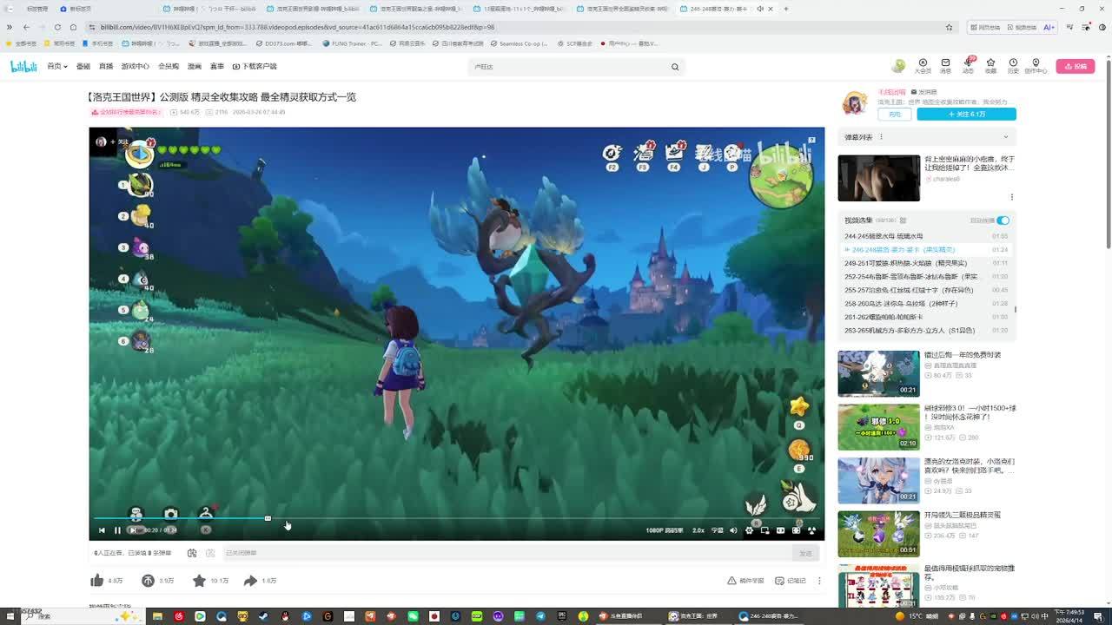Viewport: 1112px width, 625px height.
Task: Give a coin to the video
Action: pyautogui.click(x=149, y=581)
